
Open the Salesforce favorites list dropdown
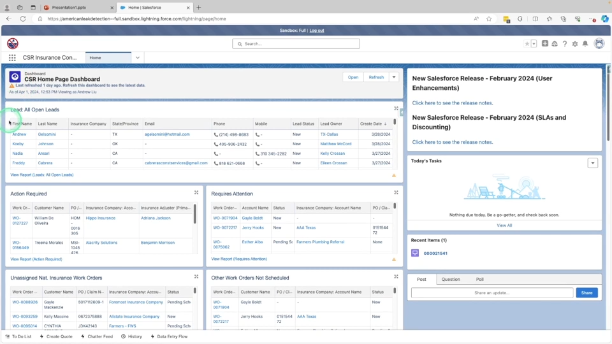click(x=534, y=44)
